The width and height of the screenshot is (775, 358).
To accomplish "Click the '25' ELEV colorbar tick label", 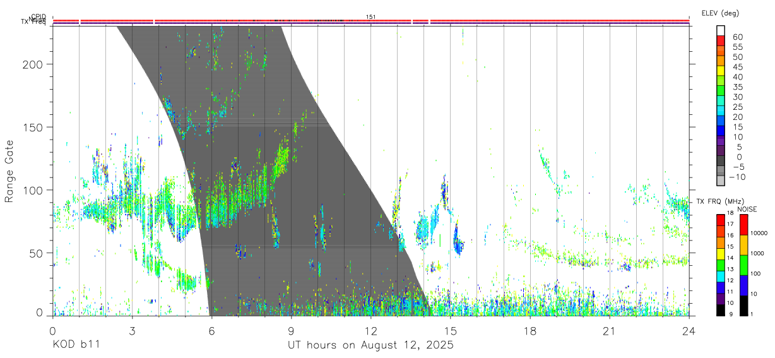I will (x=737, y=107).
